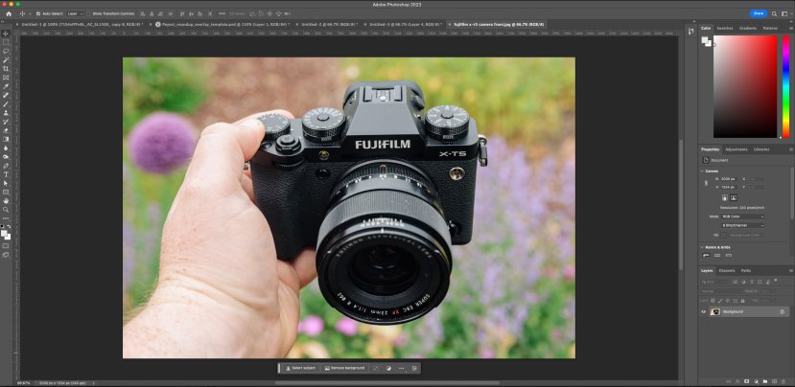Click the Home icon in options bar

tap(7, 13)
